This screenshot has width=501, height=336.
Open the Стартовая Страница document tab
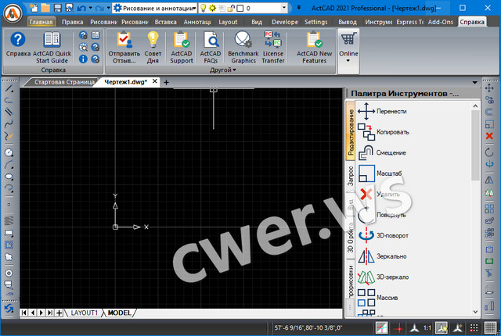point(65,81)
